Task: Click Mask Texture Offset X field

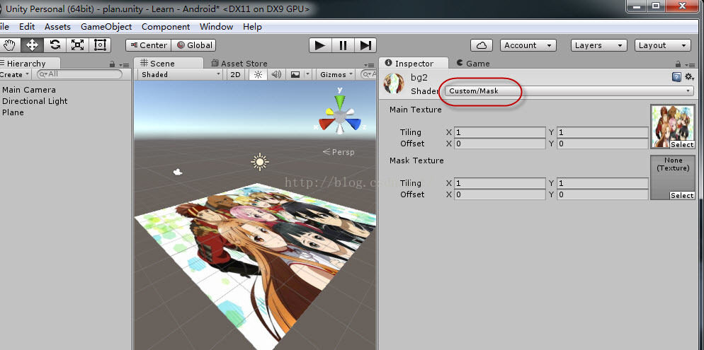Action: click(500, 194)
